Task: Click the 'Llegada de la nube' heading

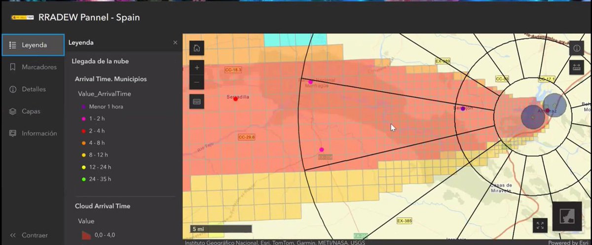Action: (x=101, y=62)
